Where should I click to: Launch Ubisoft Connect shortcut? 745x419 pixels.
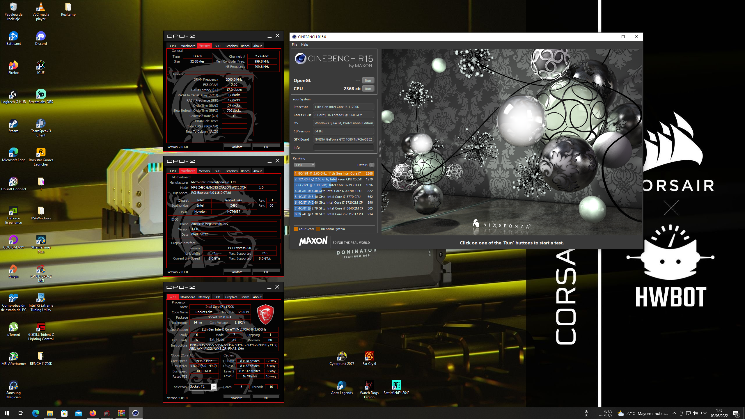pyautogui.click(x=13, y=184)
